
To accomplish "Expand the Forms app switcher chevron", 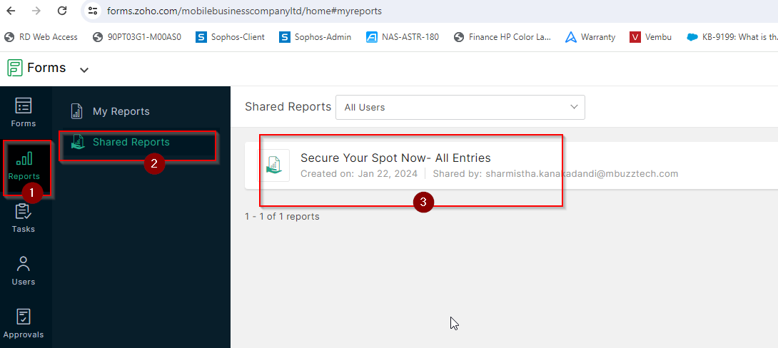I will point(84,70).
